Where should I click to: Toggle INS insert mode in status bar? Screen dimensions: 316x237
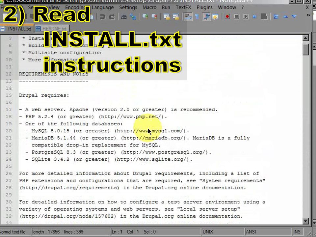297,232
